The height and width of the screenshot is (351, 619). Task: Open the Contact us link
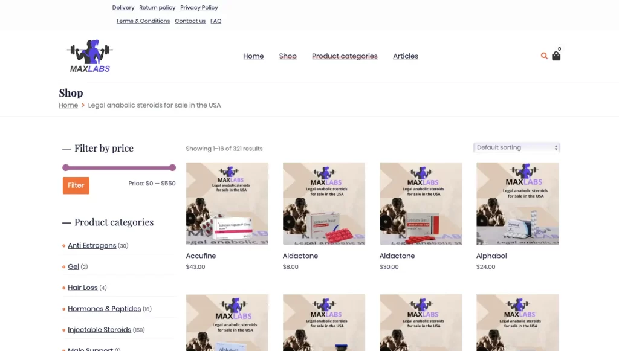190,21
